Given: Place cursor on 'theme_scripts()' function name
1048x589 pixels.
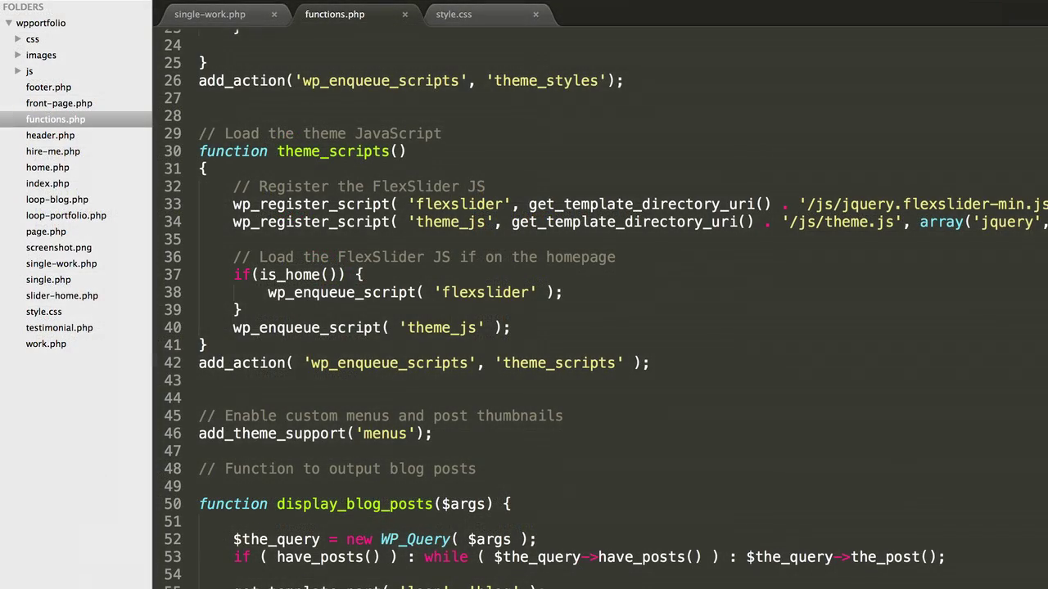Looking at the screenshot, I should tap(341, 151).
